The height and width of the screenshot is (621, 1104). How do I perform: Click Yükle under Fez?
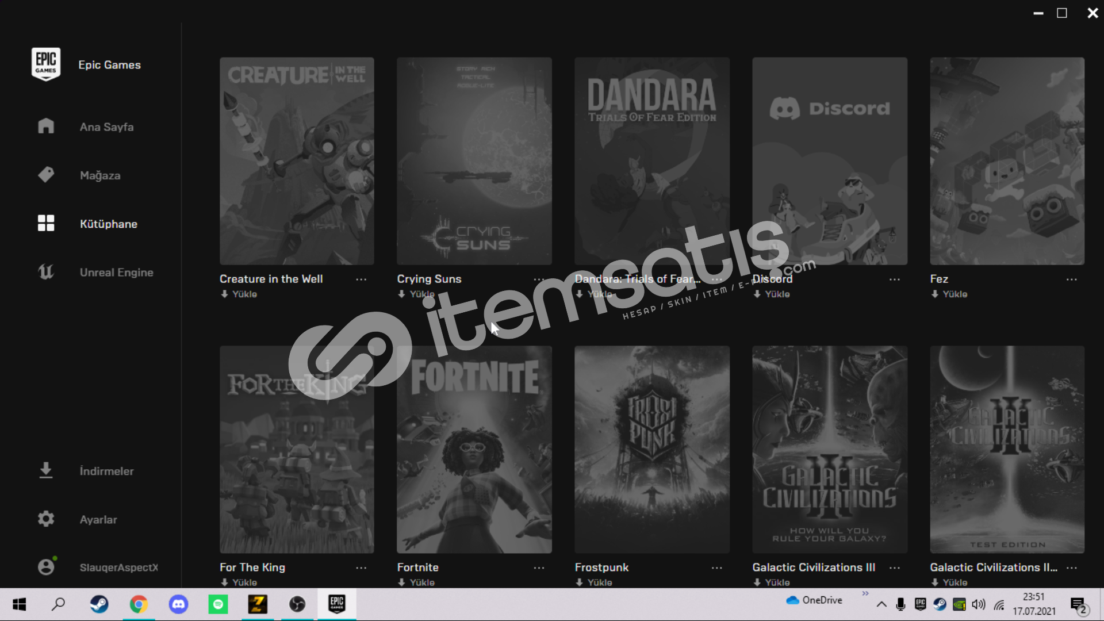coord(949,294)
